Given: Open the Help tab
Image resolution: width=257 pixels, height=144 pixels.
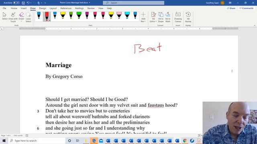Looking at the screenshot, I should pos(109,8).
